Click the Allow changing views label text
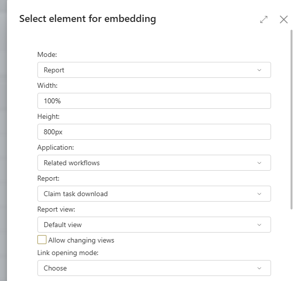304x281 pixels. pos(81,240)
